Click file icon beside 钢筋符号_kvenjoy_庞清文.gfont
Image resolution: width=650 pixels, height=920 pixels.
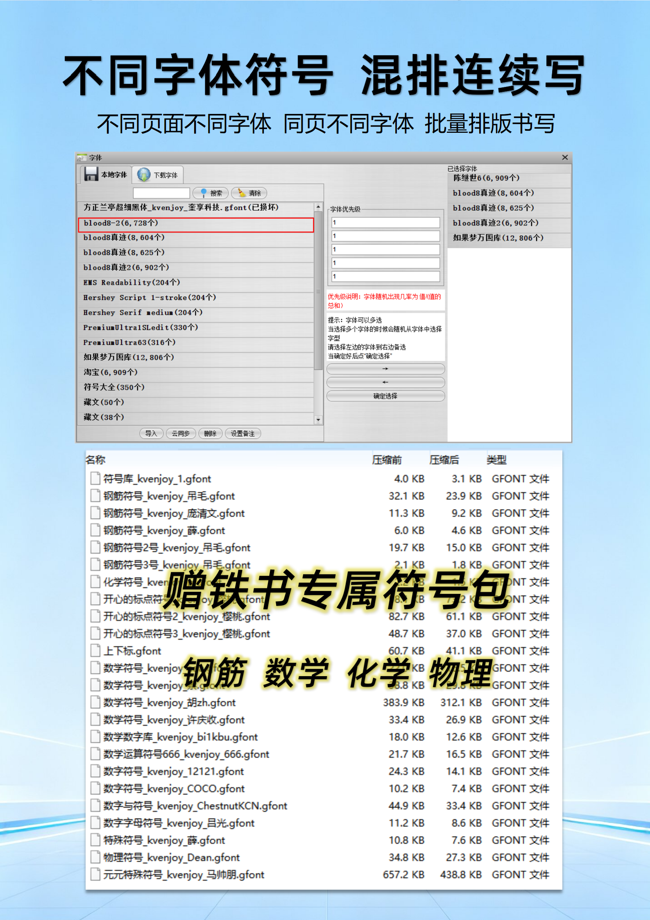click(95, 513)
